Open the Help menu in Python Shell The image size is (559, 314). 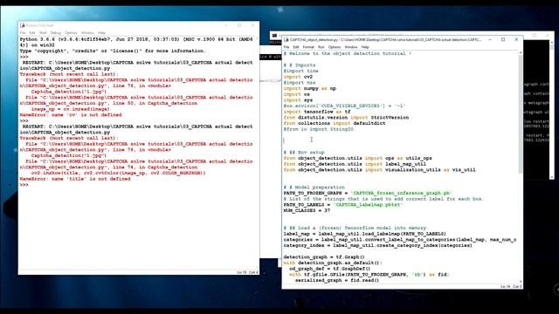101,33
